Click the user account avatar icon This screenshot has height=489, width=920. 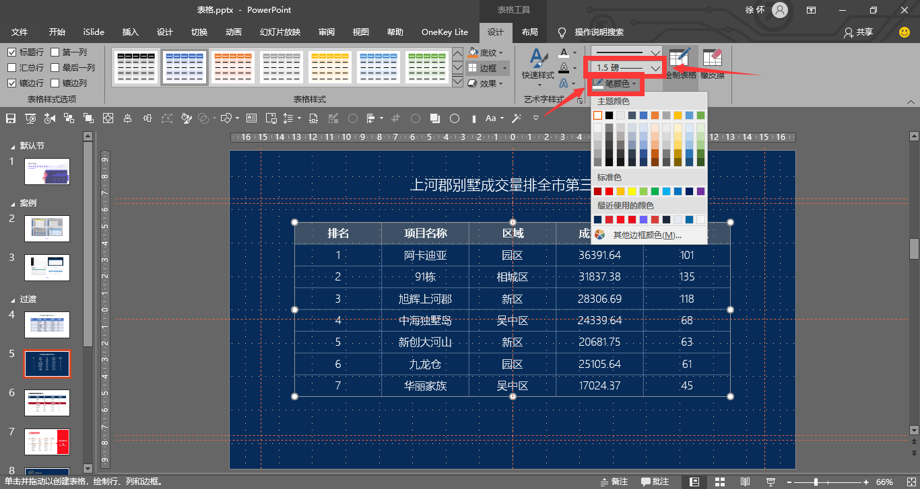[x=780, y=10]
